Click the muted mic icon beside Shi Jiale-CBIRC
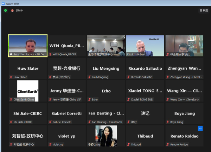This screenshot has width=211, height=152. coord(11,122)
